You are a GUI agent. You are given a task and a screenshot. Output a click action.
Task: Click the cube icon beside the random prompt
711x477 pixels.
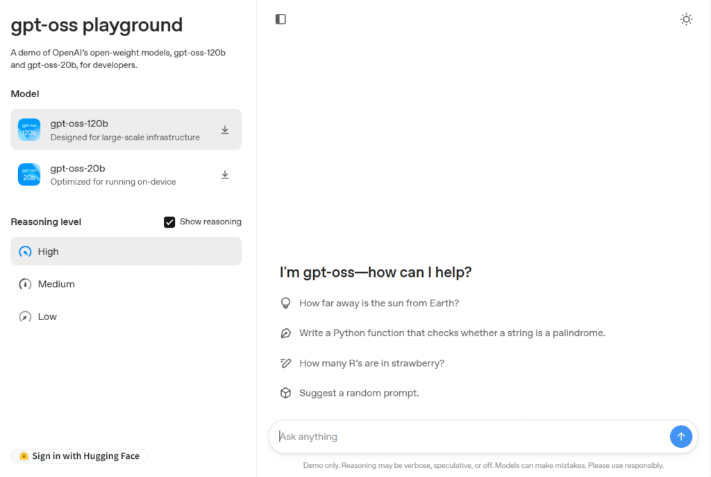pyautogui.click(x=285, y=393)
